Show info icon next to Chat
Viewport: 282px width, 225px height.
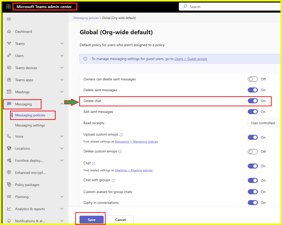tap(94, 164)
